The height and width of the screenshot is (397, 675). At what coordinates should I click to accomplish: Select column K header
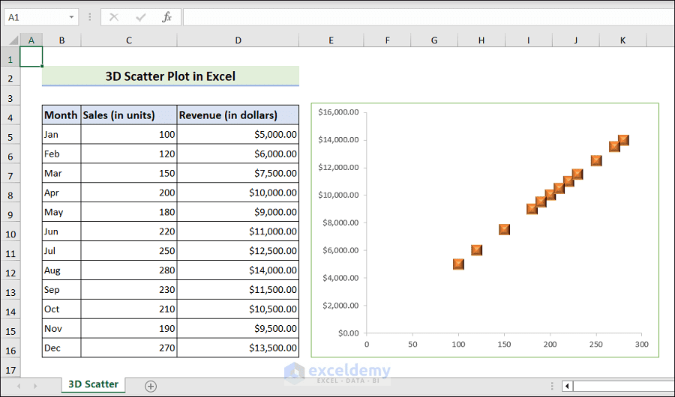point(622,40)
